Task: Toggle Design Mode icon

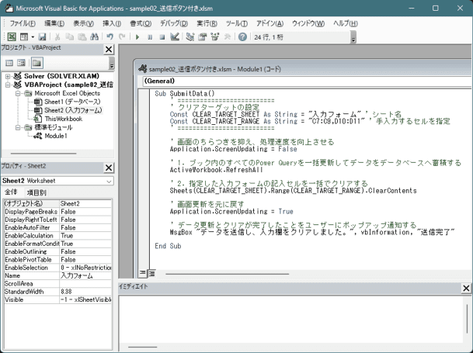Action: tap(175, 36)
